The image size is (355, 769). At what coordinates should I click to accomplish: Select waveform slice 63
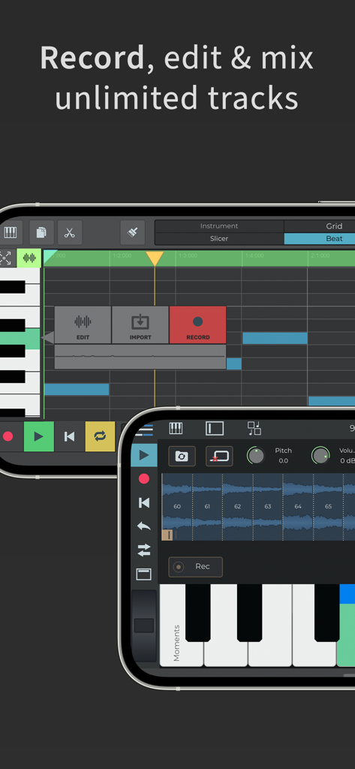click(268, 507)
